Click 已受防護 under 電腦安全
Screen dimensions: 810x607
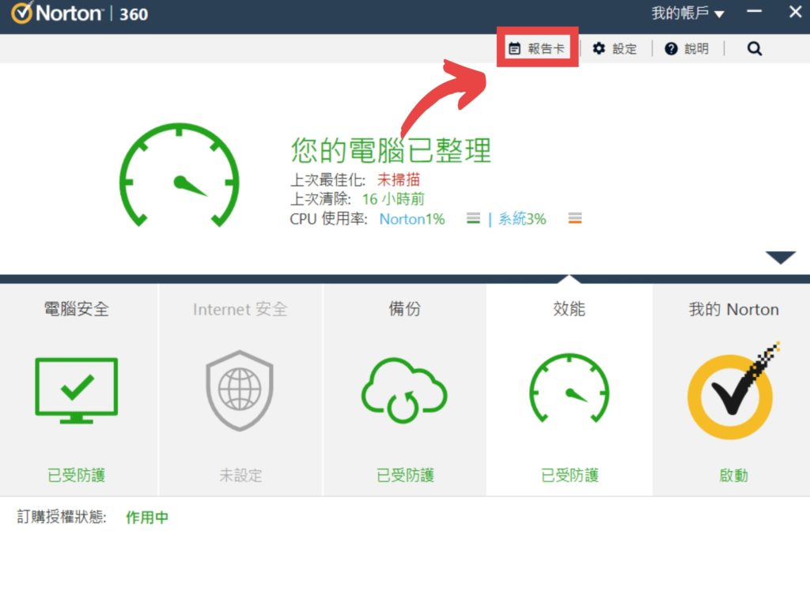pyautogui.click(x=77, y=475)
